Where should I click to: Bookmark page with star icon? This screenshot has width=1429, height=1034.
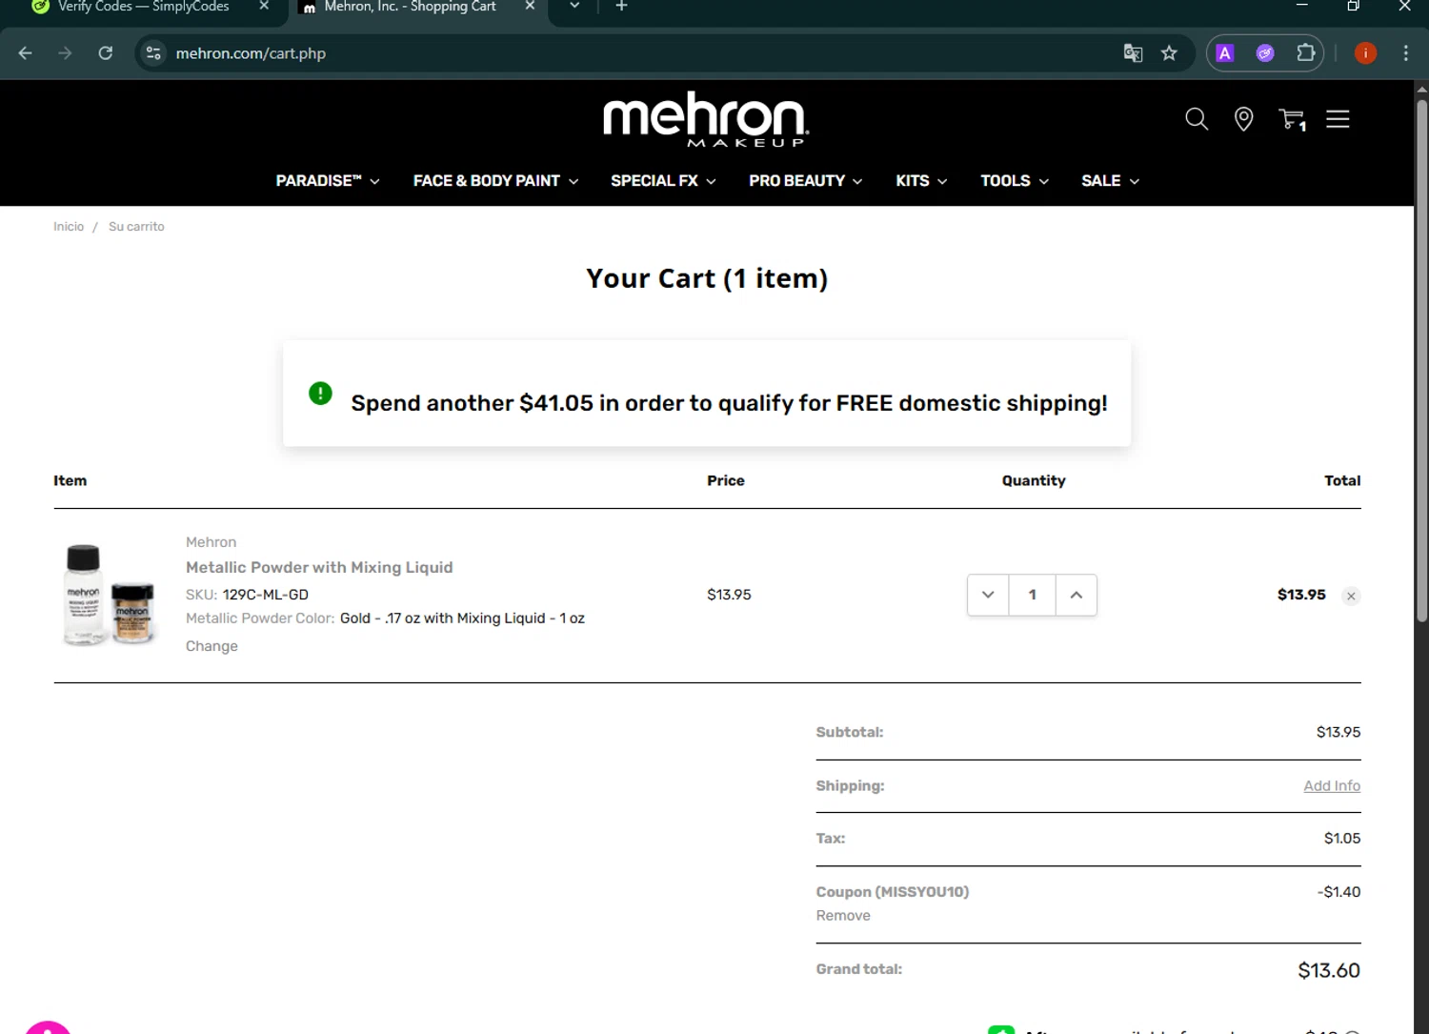pos(1169,53)
